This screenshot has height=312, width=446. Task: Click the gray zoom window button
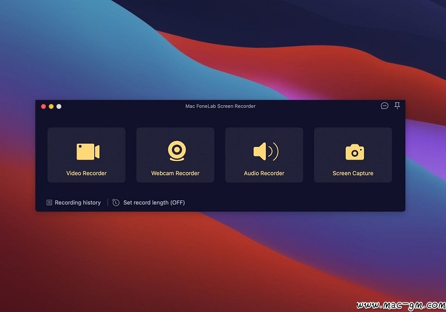click(x=59, y=106)
